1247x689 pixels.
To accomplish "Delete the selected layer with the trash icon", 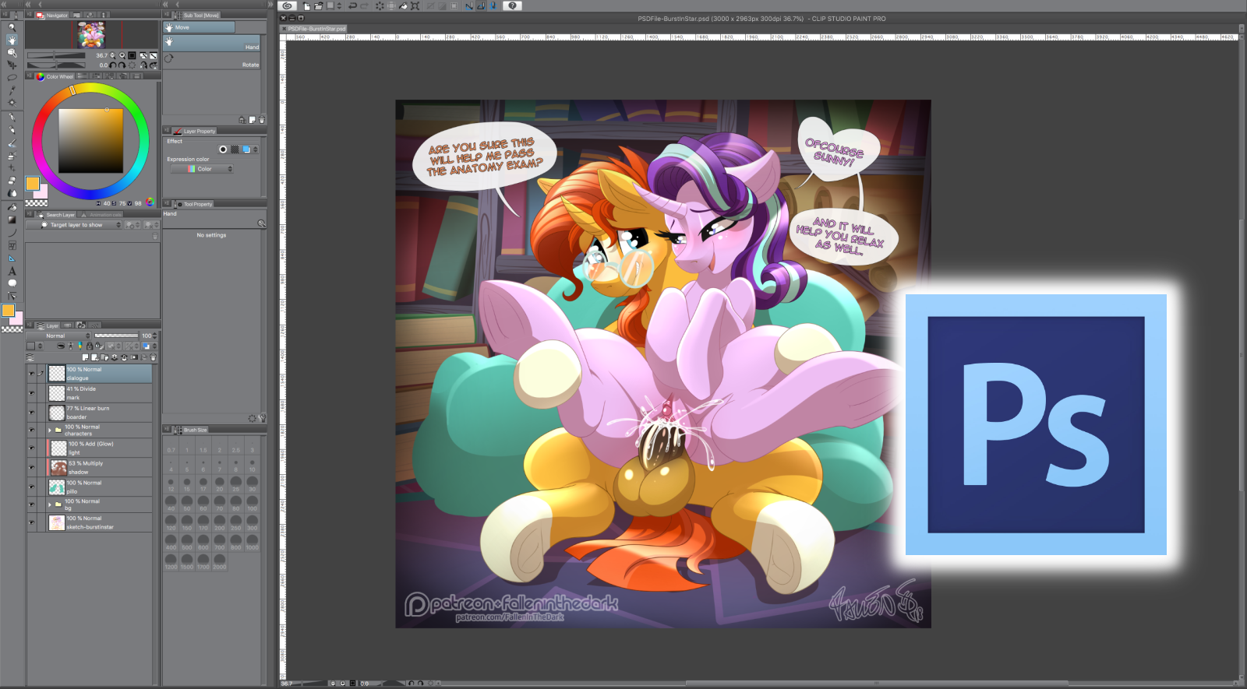I will coord(153,357).
